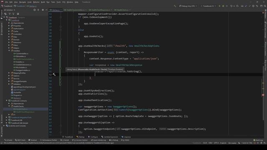The image size is (267, 150).
Task: Open the Debug tool window
Action: (113, 140)
